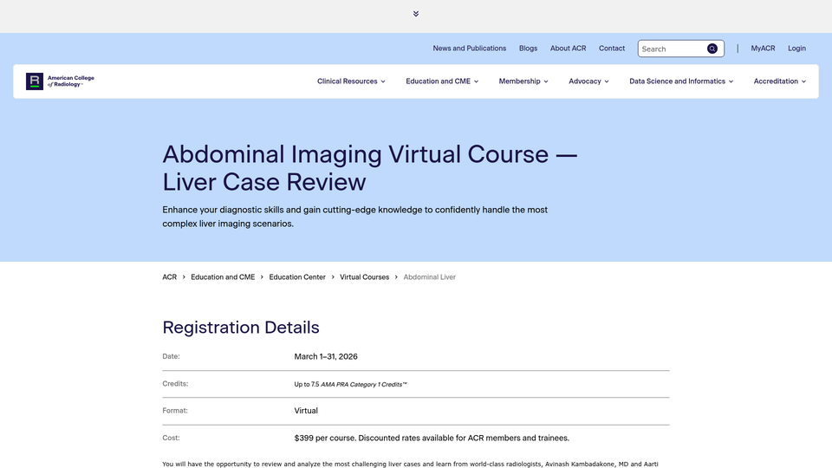The image size is (832, 468).
Task: Open the Contact link in the header
Action: [x=612, y=49]
